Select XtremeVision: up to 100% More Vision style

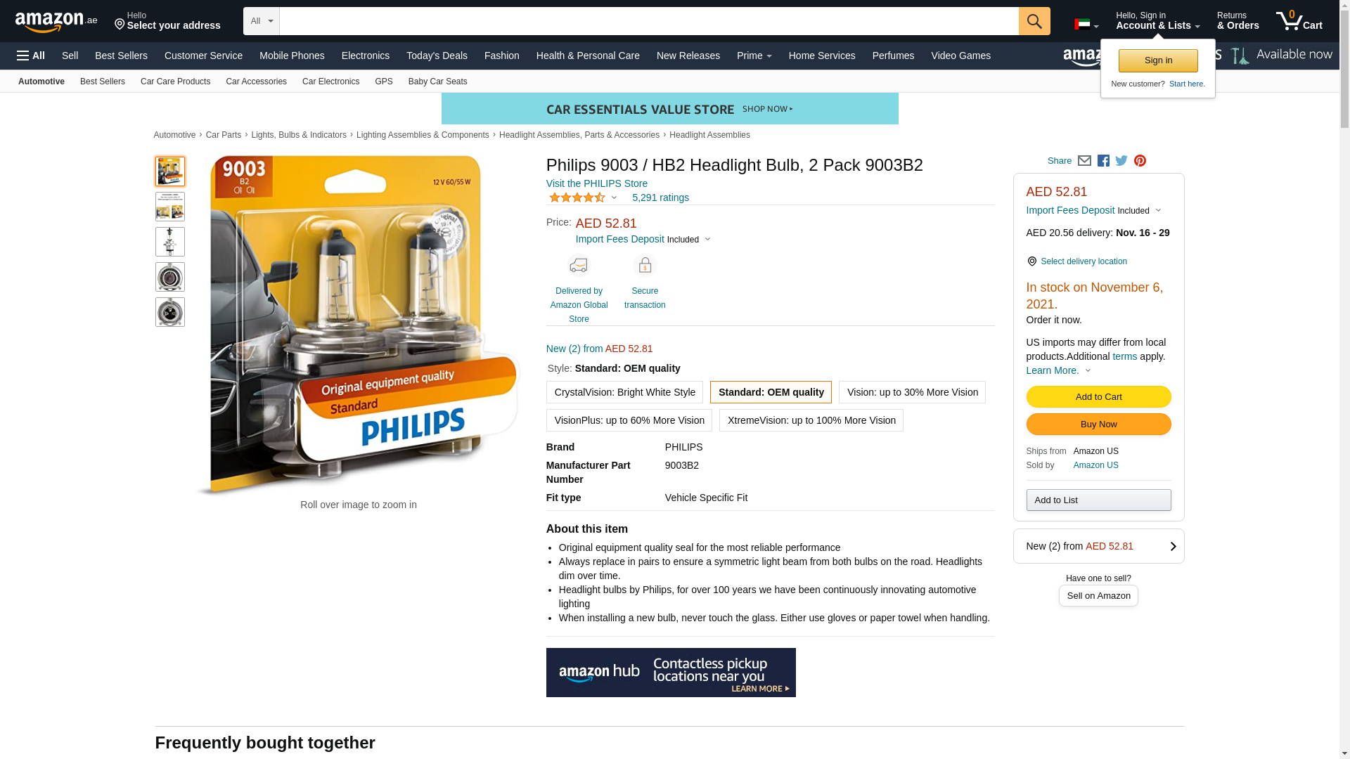pyautogui.click(x=811, y=420)
